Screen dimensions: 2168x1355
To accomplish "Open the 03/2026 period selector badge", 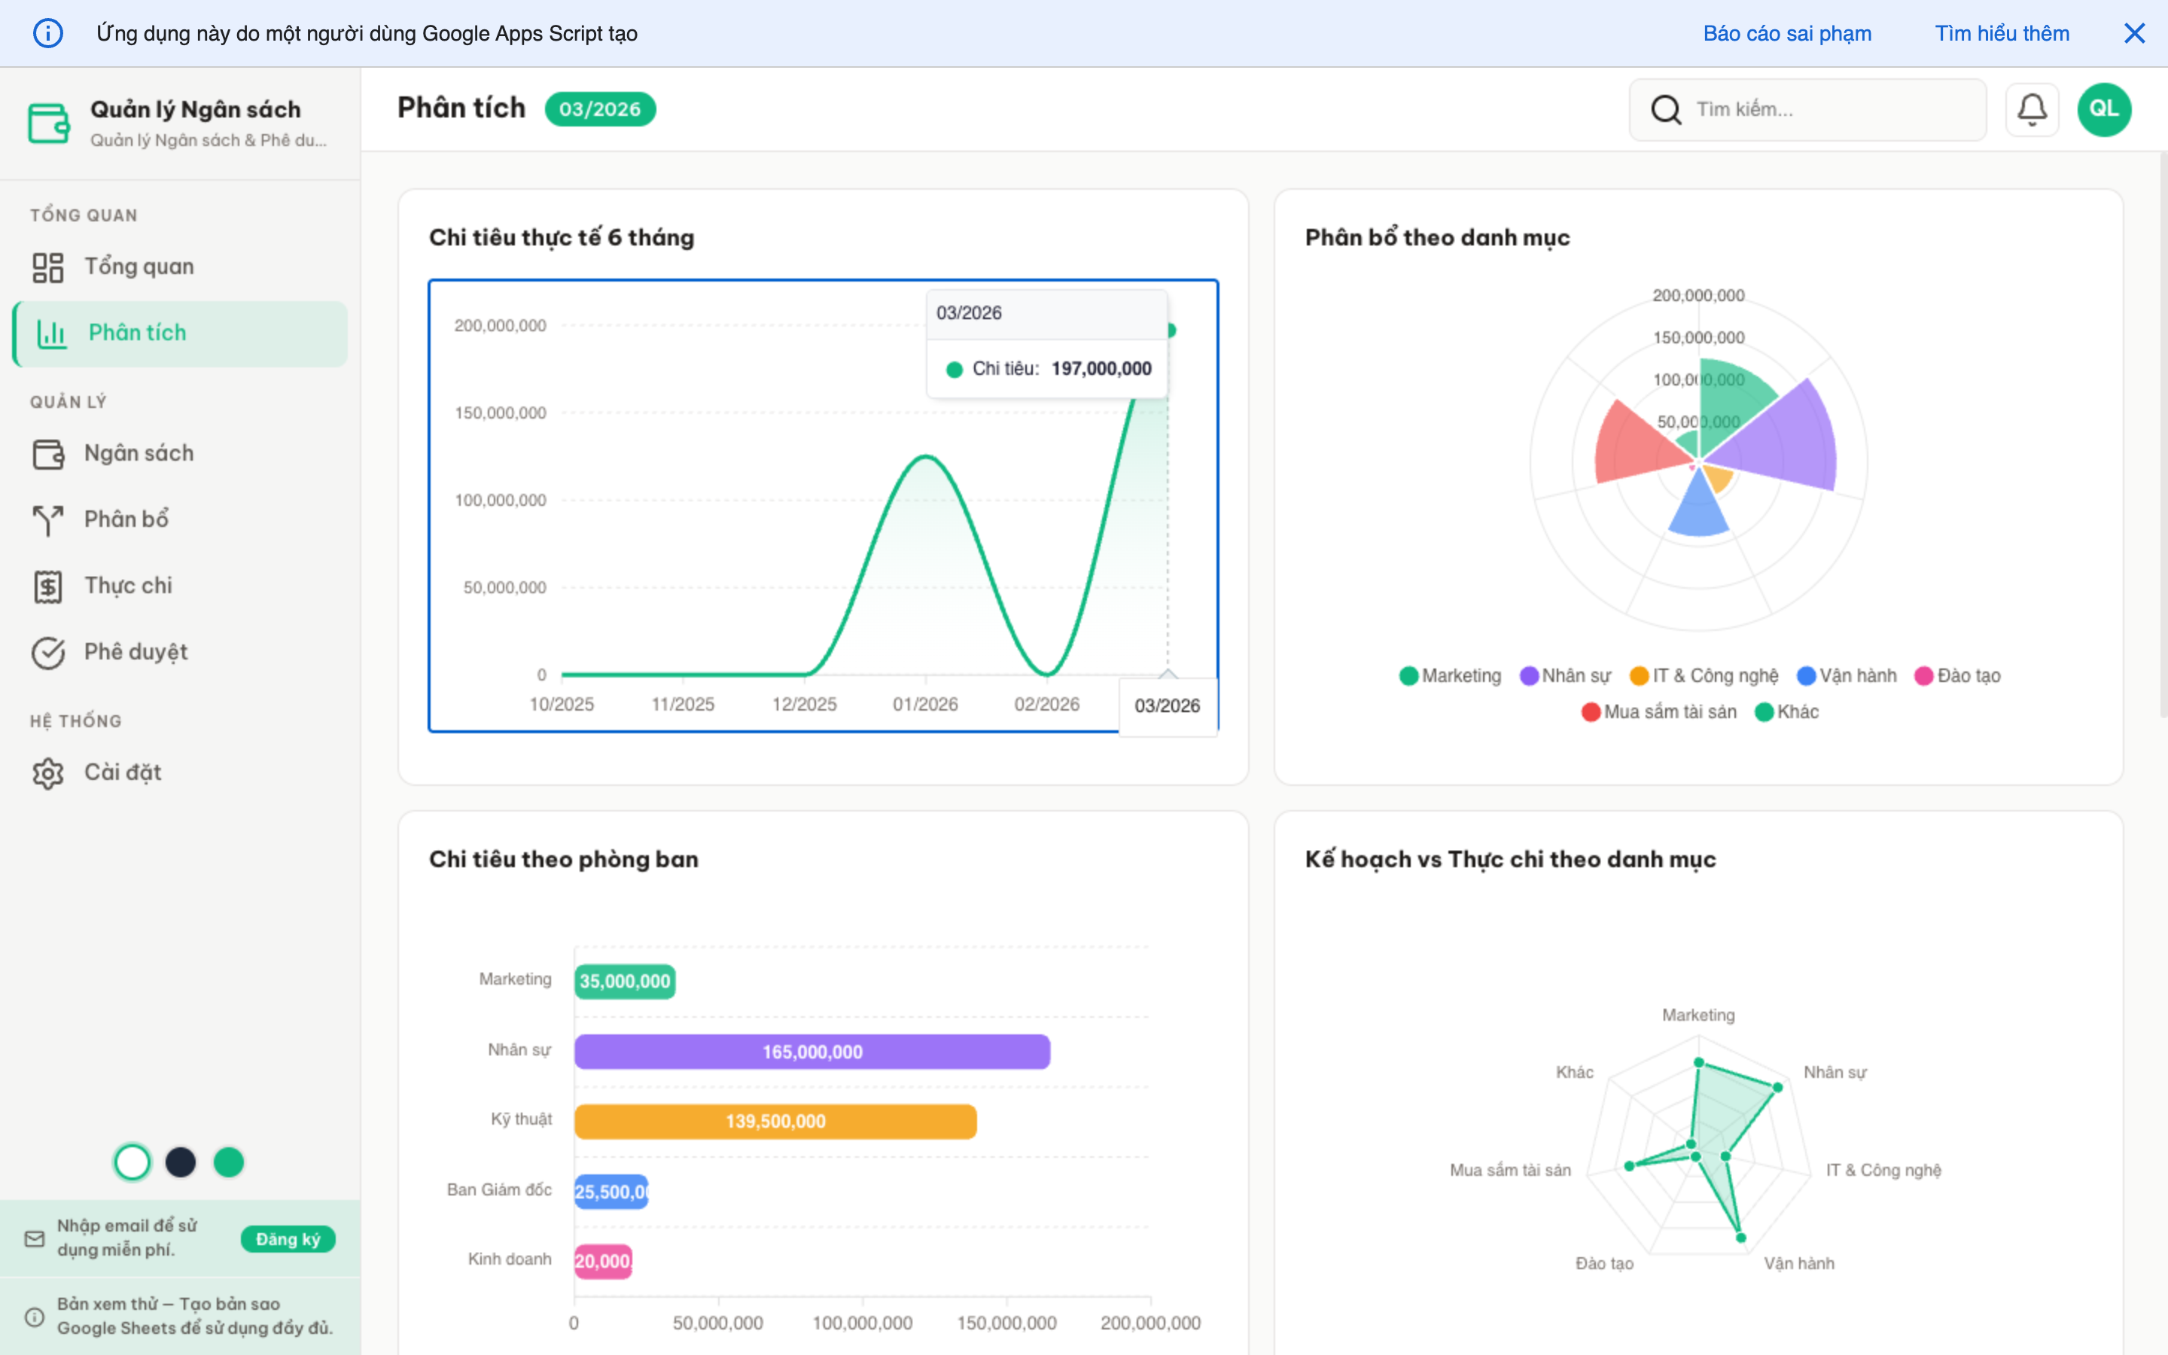I will pyautogui.click(x=599, y=109).
